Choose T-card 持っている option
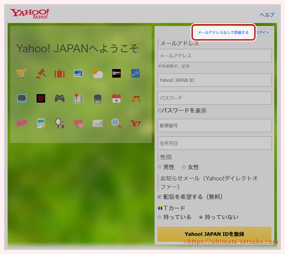Image resolution: width=285 pixels, height=254 pixels. click(159, 217)
